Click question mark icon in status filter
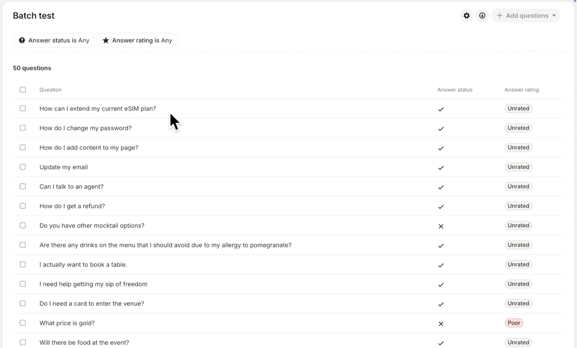The width and height of the screenshot is (577, 348). click(22, 40)
